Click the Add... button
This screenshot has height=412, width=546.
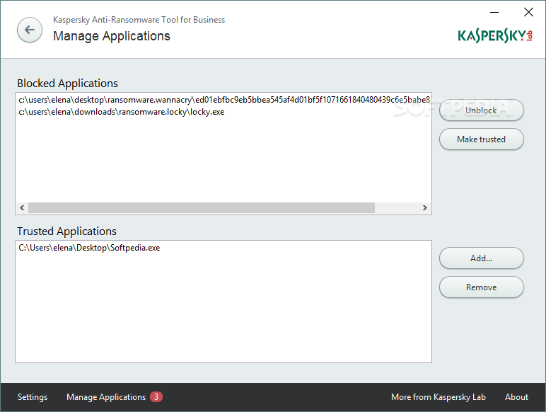[x=481, y=258]
